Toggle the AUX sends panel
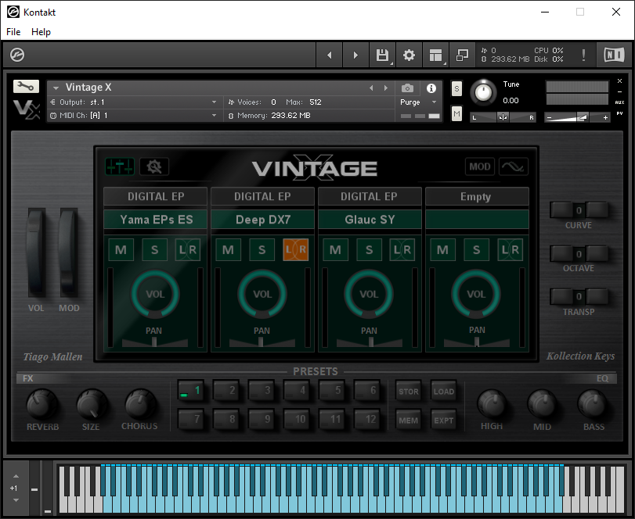 pyautogui.click(x=619, y=102)
